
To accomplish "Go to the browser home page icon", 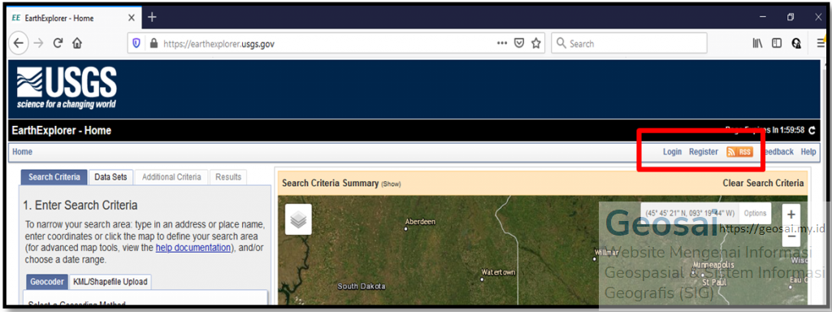I will [77, 44].
